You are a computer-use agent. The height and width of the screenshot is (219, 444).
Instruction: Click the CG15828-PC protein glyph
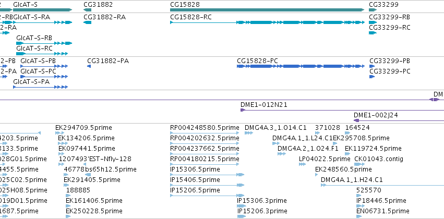[x=301, y=66]
